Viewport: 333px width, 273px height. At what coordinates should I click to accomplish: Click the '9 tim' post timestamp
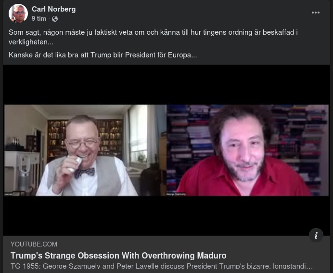pos(39,19)
